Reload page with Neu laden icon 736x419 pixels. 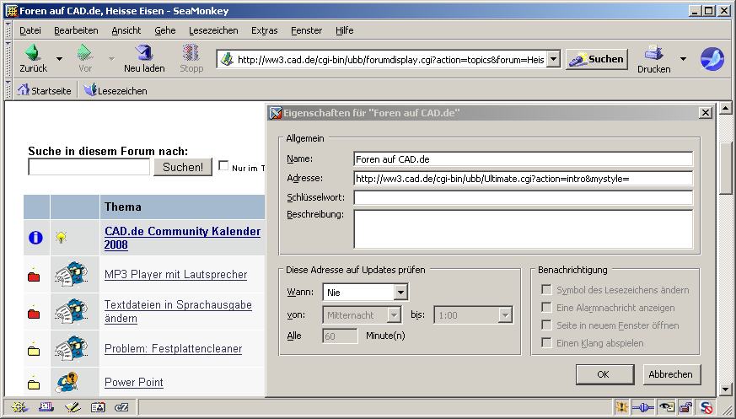(x=144, y=52)
